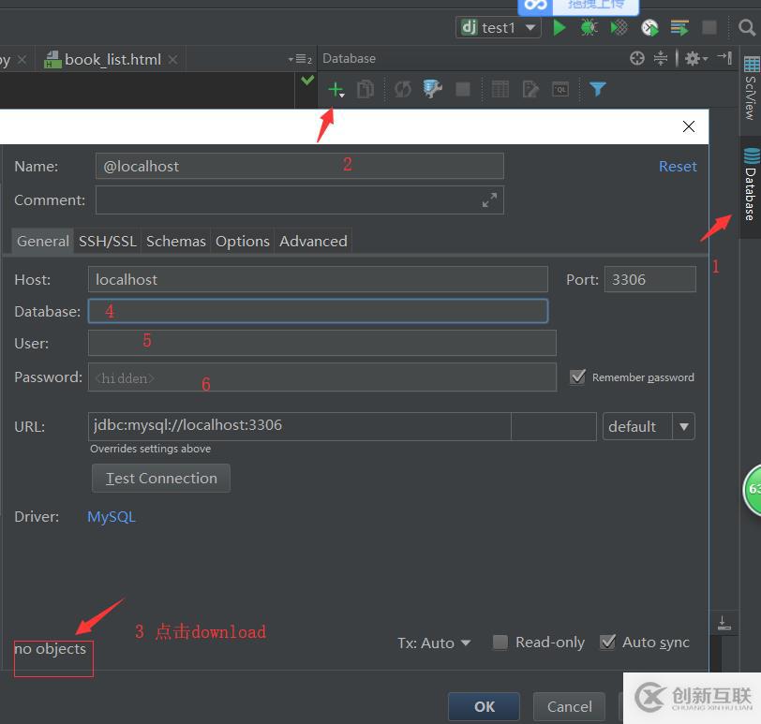The height and width of the screenshot is (724, 761).
Task: Open the SQL console icon
Action: pyautogui.click(x=560, y=90)
